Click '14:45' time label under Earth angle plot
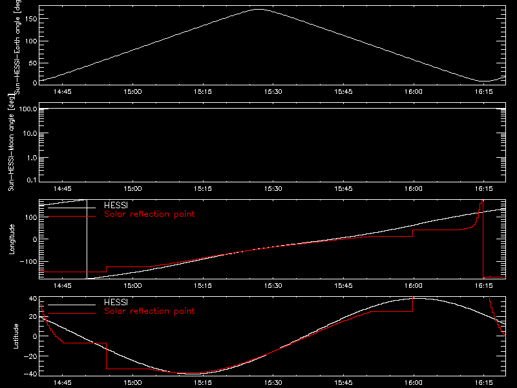Screen dimensions: 517x388 [x=62, y=91]
